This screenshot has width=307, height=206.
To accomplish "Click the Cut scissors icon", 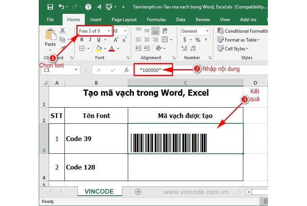I will coord(63,31).
